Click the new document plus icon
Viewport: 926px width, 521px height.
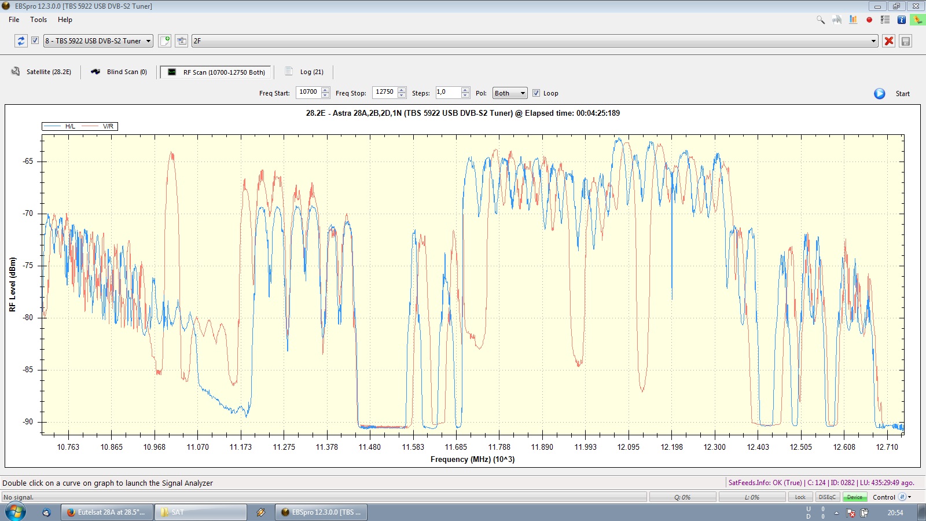click(165, 41)
